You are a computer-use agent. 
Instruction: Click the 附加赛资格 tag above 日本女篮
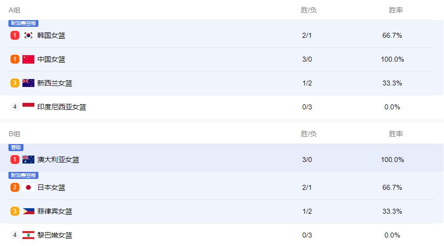23,175
